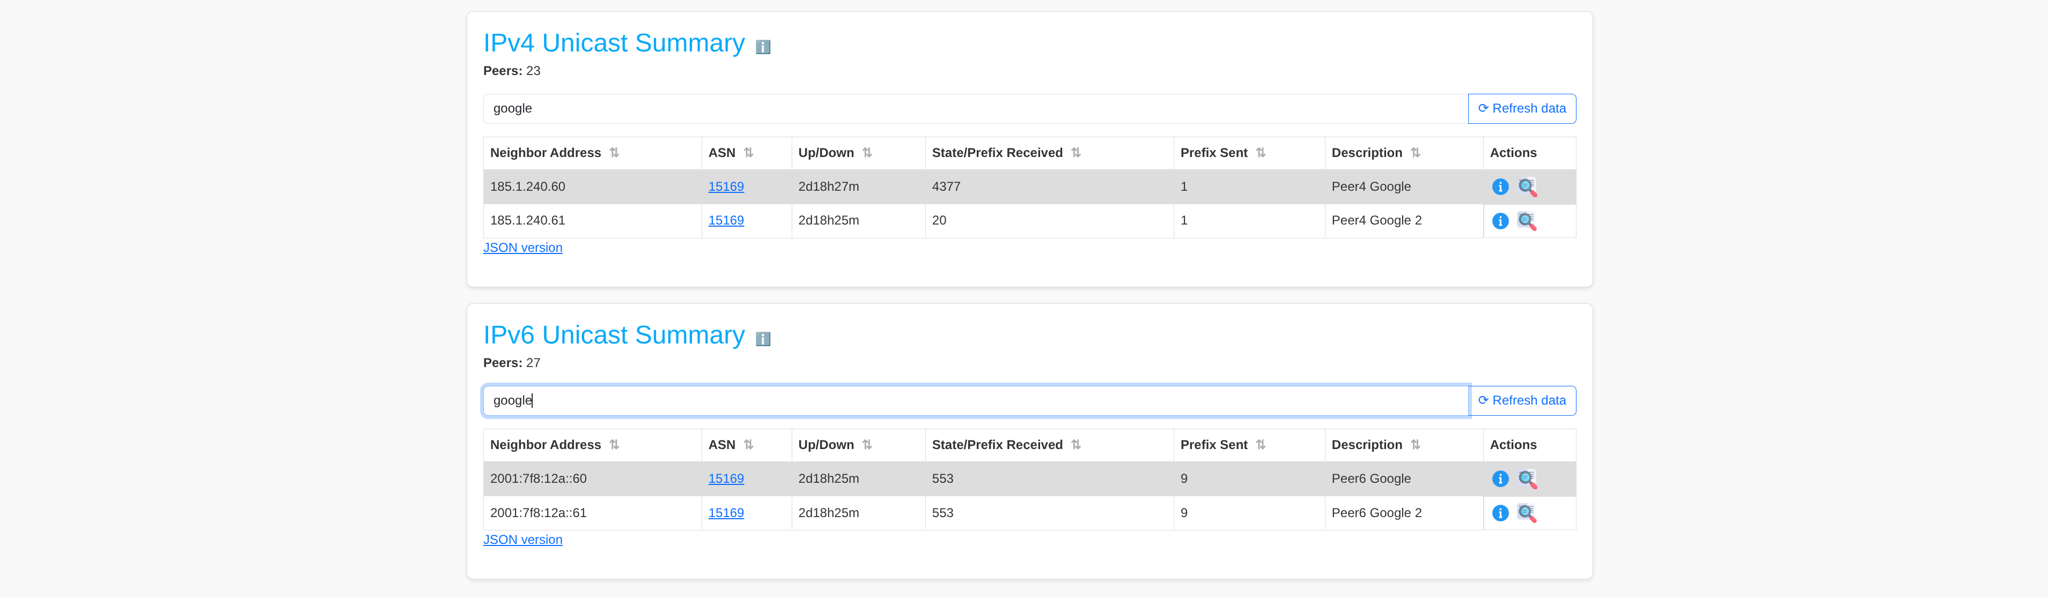This screenshot has width=2048, height=598.
Task: Open route lookup icon for Peer6 Google
Action: tap(1527, 479)
